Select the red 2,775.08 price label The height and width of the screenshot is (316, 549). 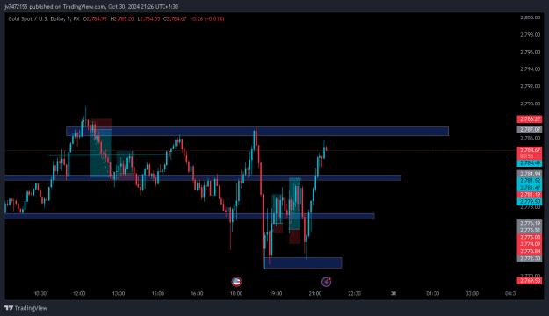point(530,237)
